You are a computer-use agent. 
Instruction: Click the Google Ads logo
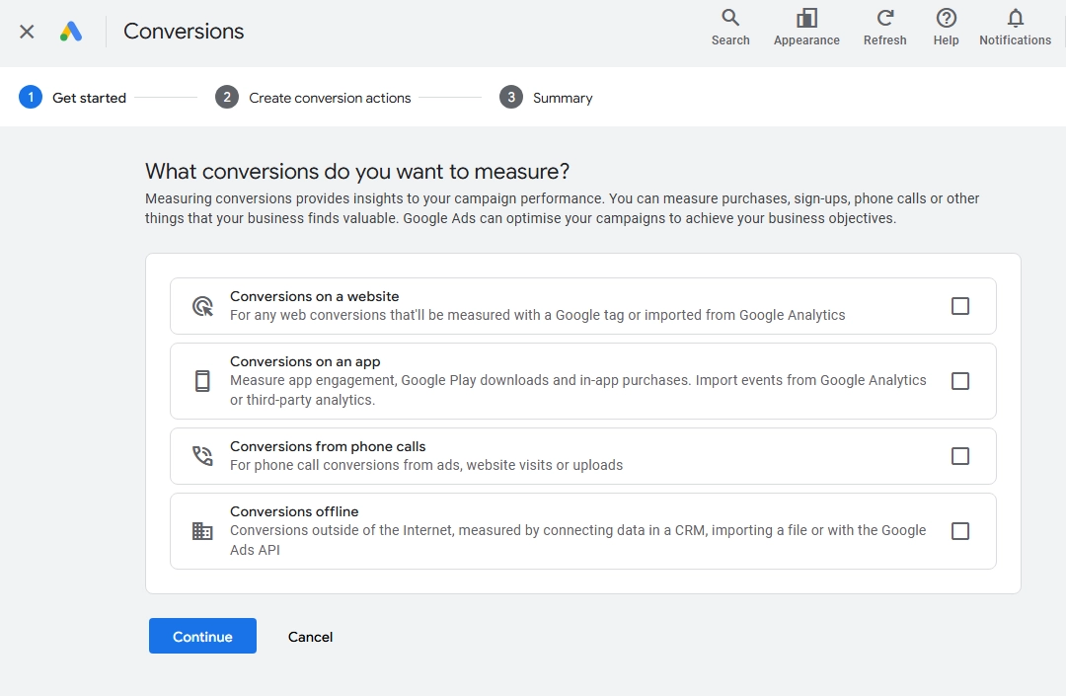click(x=71, y=32)
